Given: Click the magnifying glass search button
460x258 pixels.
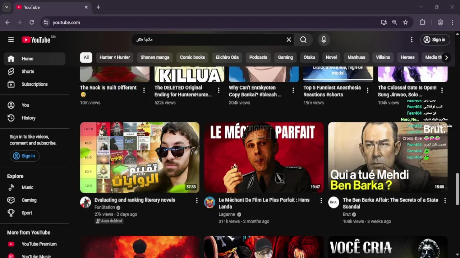Looking at the screenshot, I should [x=303, y=40].
